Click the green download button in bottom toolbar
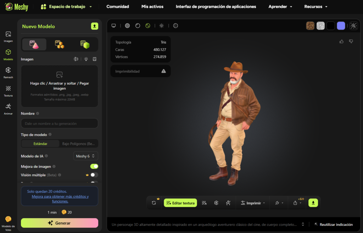363x233 pixels. 313,203
